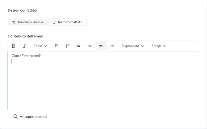Expand the Segnaposto placeholder dropdown

[x=133, y=46]
